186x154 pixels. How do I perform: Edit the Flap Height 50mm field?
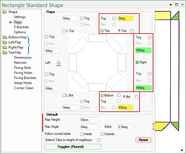tap(89, 120)
